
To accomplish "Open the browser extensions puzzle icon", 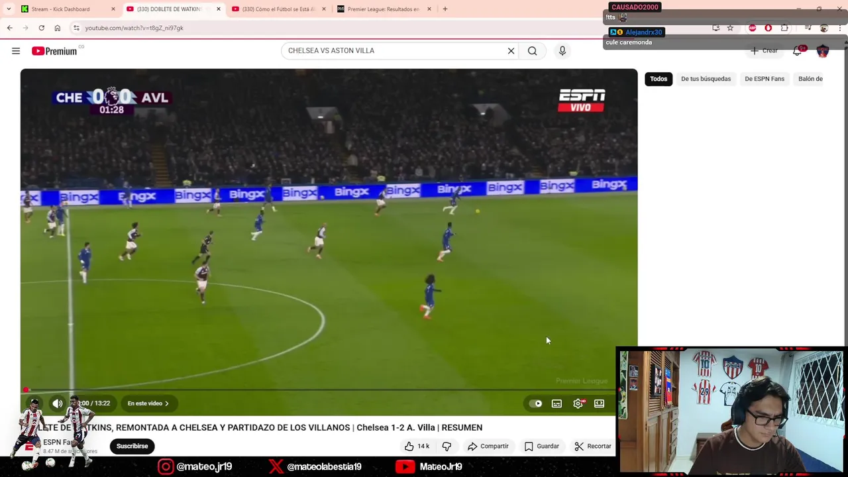I will tap(784, 28).
